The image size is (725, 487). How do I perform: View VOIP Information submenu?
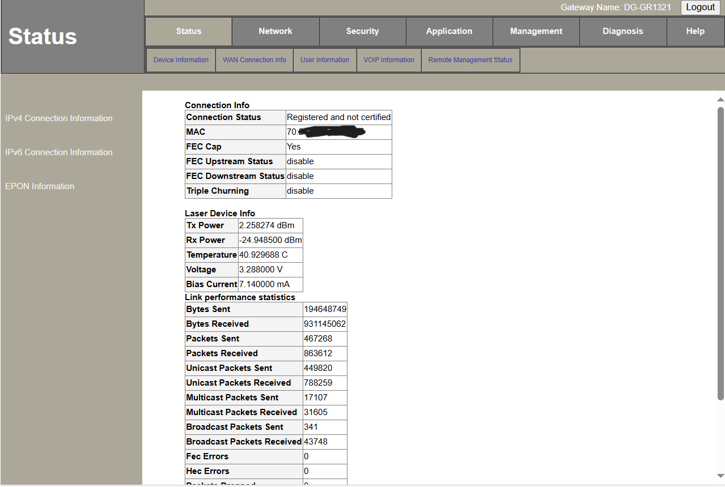(x=389, y=60)
